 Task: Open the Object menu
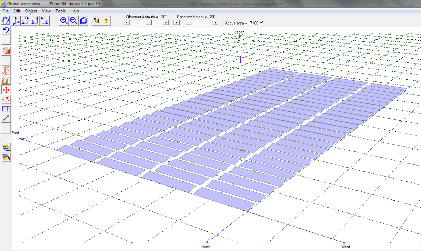point(31,11)
